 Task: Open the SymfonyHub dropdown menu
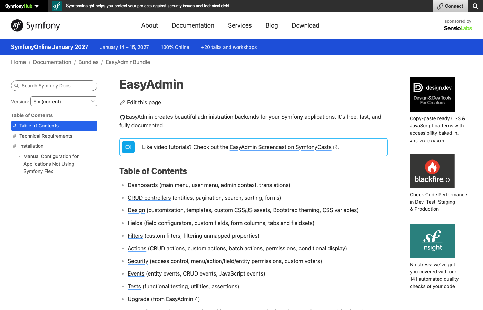22,6
